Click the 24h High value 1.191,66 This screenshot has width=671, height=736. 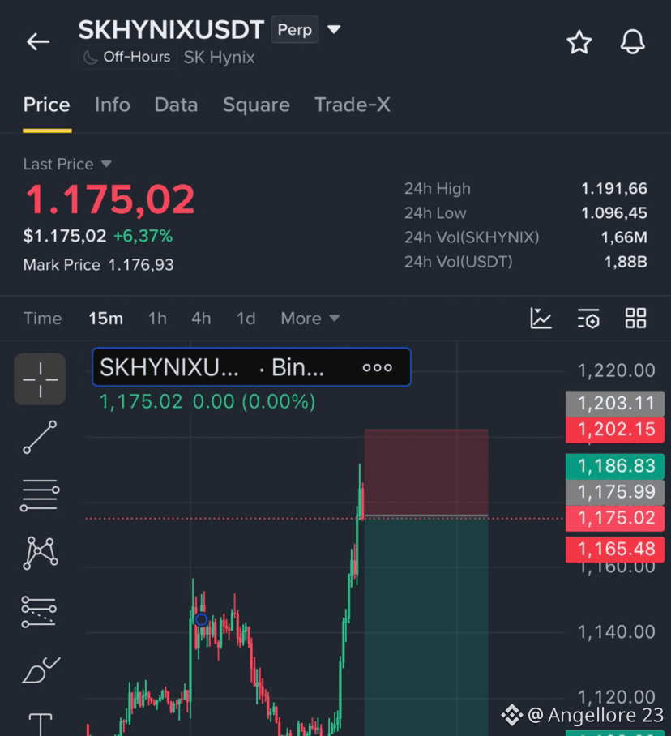pyautogui.click(x=613, y=189)
